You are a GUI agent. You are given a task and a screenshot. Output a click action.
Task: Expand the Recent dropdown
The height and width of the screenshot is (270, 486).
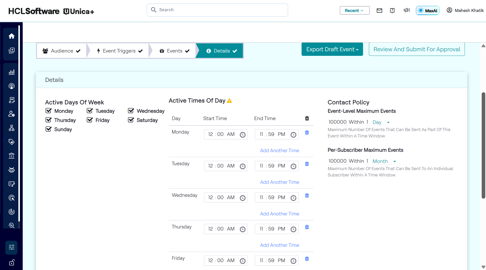pos(354,10)
